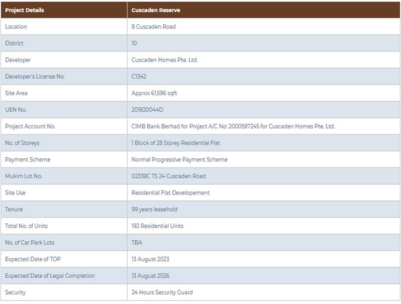Click the District row label
This screenshot has height=304, width=401.
[x=14, y=43]
